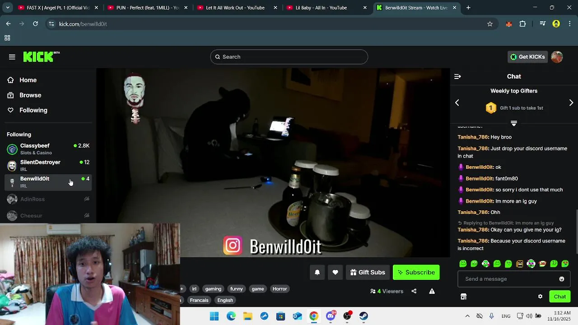Collapse the chat panel
Screen dimensions: 578x325
pyautogui.click(x=457, y=77)
